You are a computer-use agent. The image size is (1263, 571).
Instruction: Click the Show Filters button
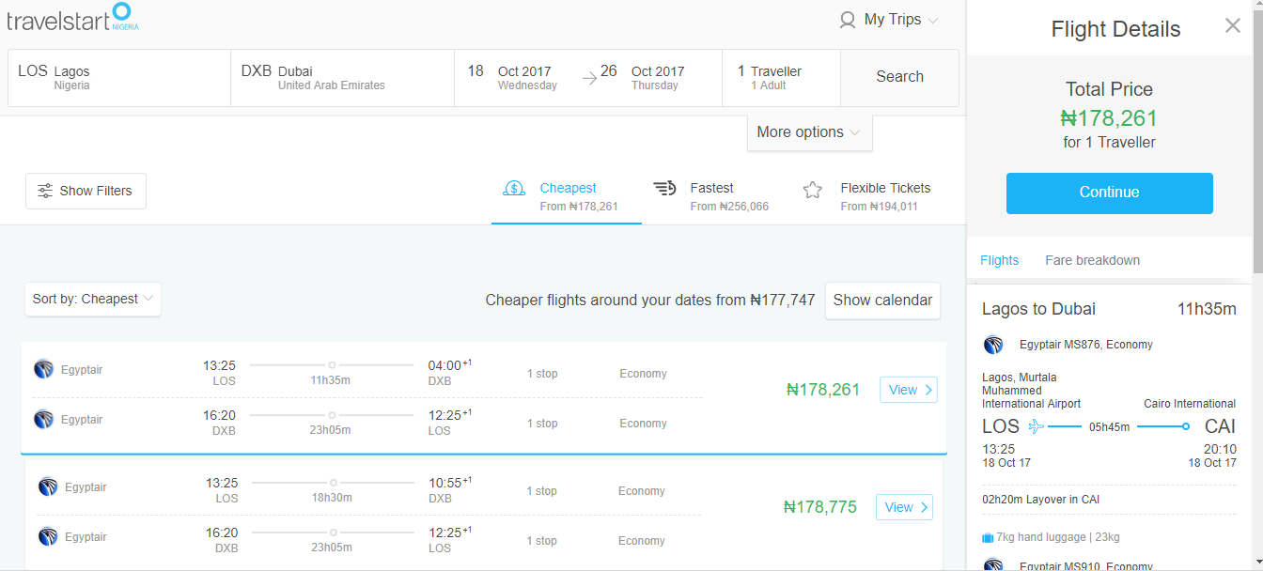(86, 191)
